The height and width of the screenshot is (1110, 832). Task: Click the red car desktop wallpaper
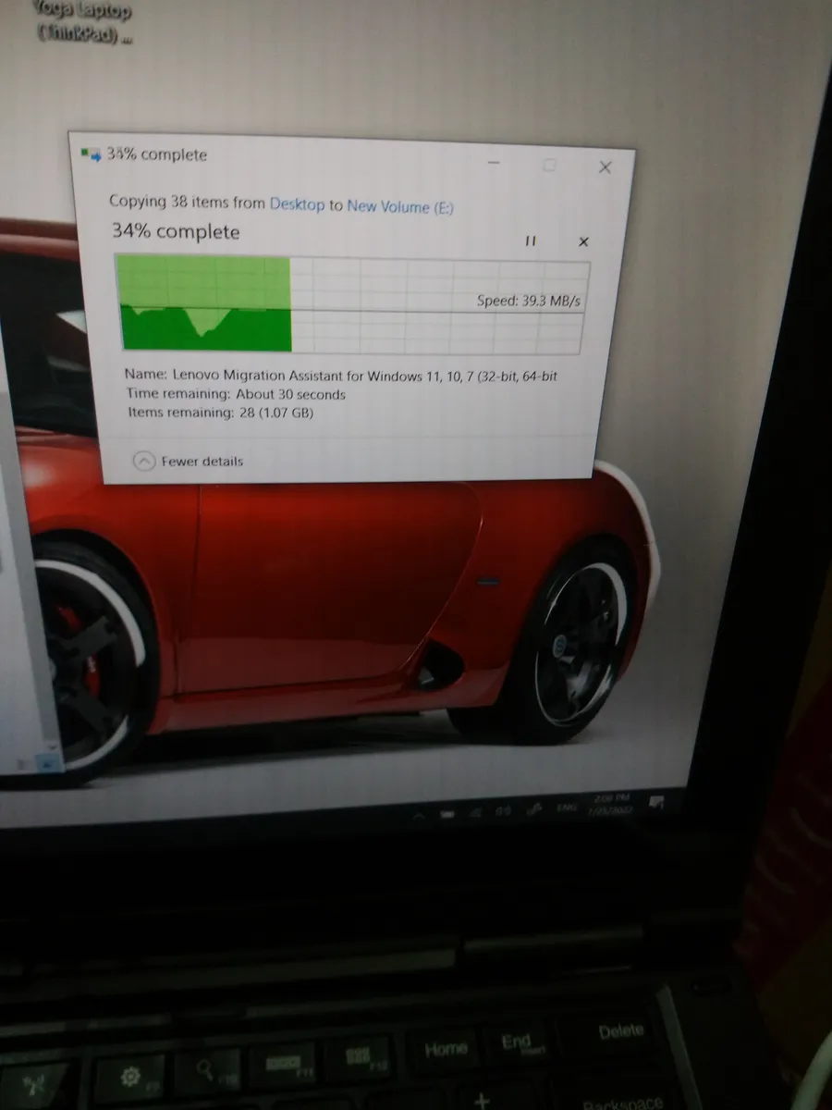[324, 601]
